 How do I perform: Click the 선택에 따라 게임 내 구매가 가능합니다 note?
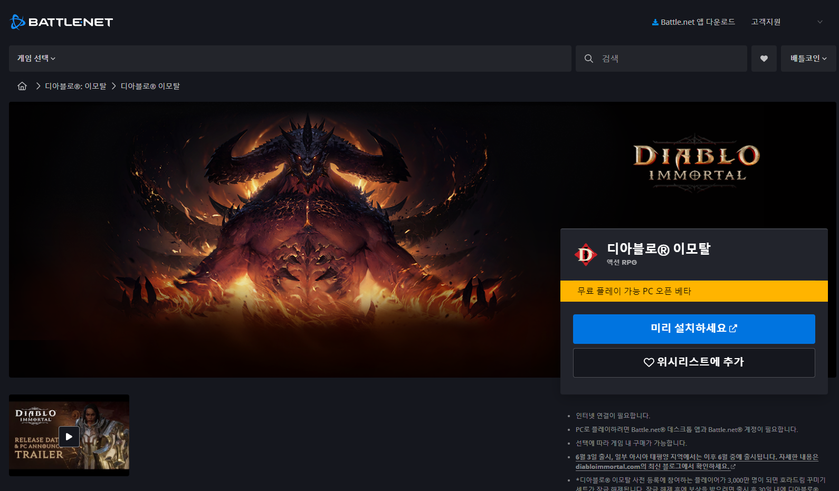click(x=631, y=443)
